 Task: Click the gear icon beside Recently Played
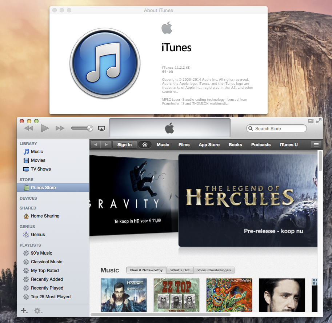coord(26,288)
